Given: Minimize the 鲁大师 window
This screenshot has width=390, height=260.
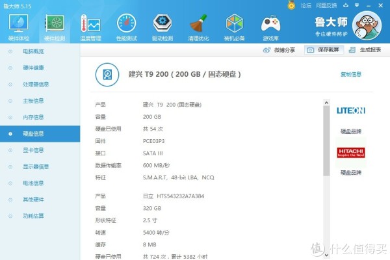Looking at the screenshot, I should [x=369, y=5].
